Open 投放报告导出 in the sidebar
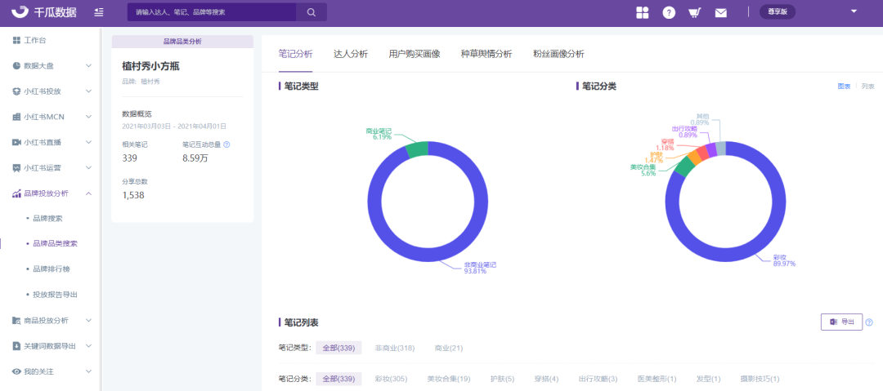 pyautogui.click(x=56, y=294)
